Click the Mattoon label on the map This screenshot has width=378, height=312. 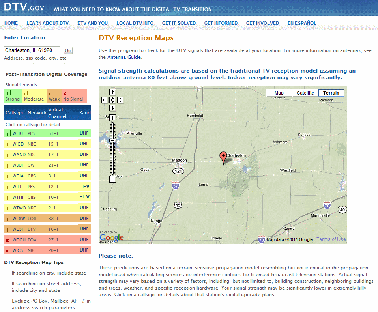pos(180,160)
